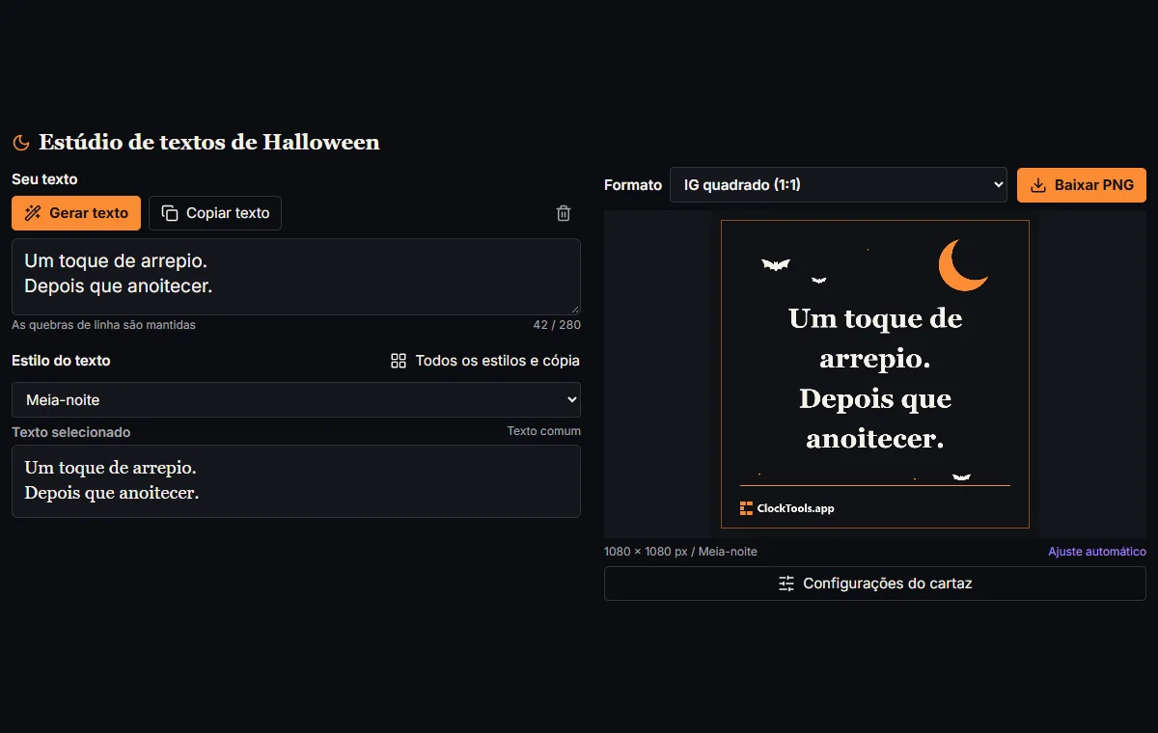Open Configurações do cartaz settings

(875, 584)
